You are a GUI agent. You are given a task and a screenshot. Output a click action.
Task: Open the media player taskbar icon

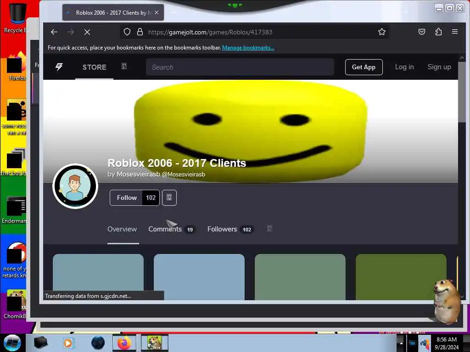68,343
